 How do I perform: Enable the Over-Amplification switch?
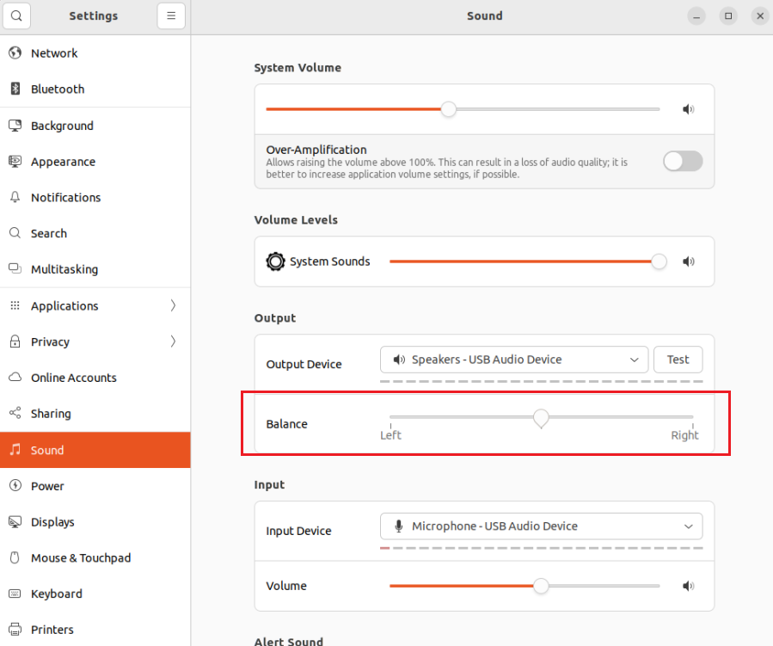(683, 161)
